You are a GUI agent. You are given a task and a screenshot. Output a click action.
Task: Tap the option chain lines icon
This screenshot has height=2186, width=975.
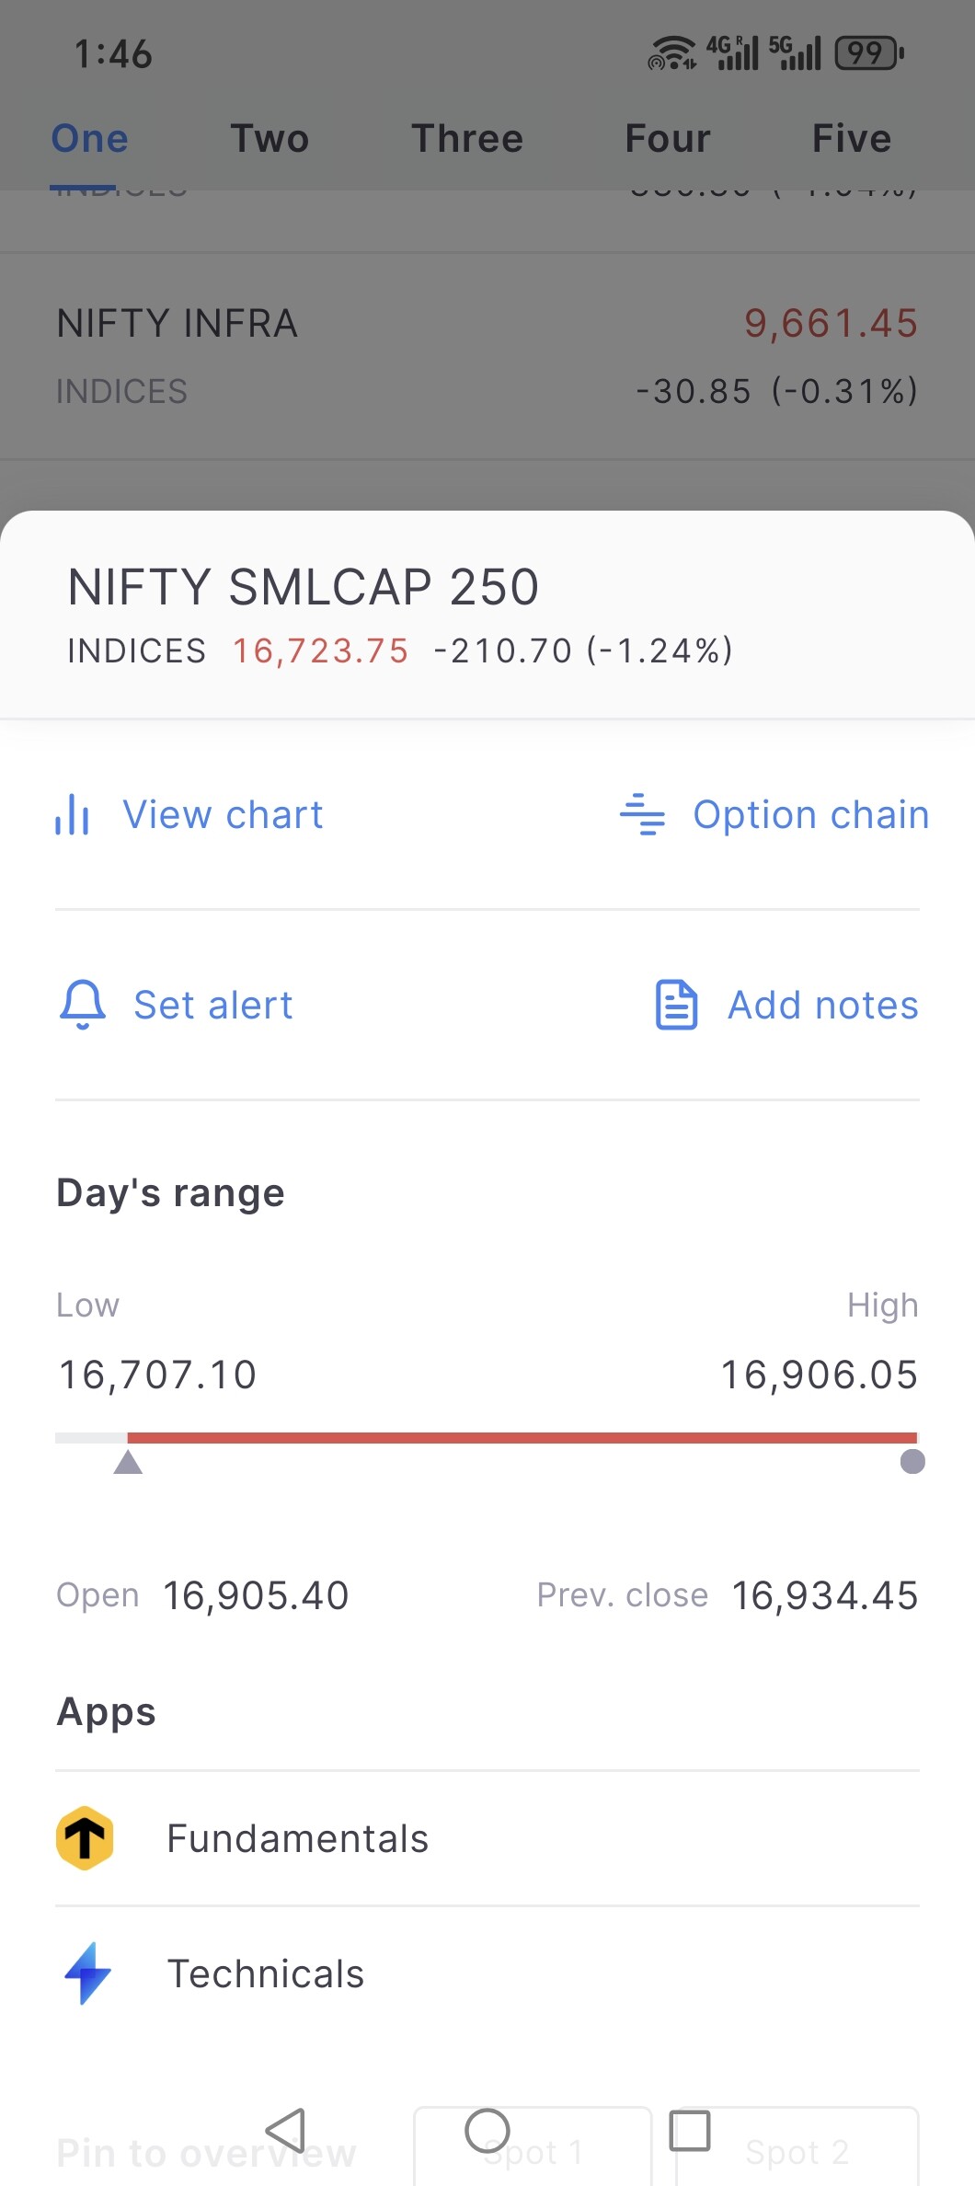642,815
